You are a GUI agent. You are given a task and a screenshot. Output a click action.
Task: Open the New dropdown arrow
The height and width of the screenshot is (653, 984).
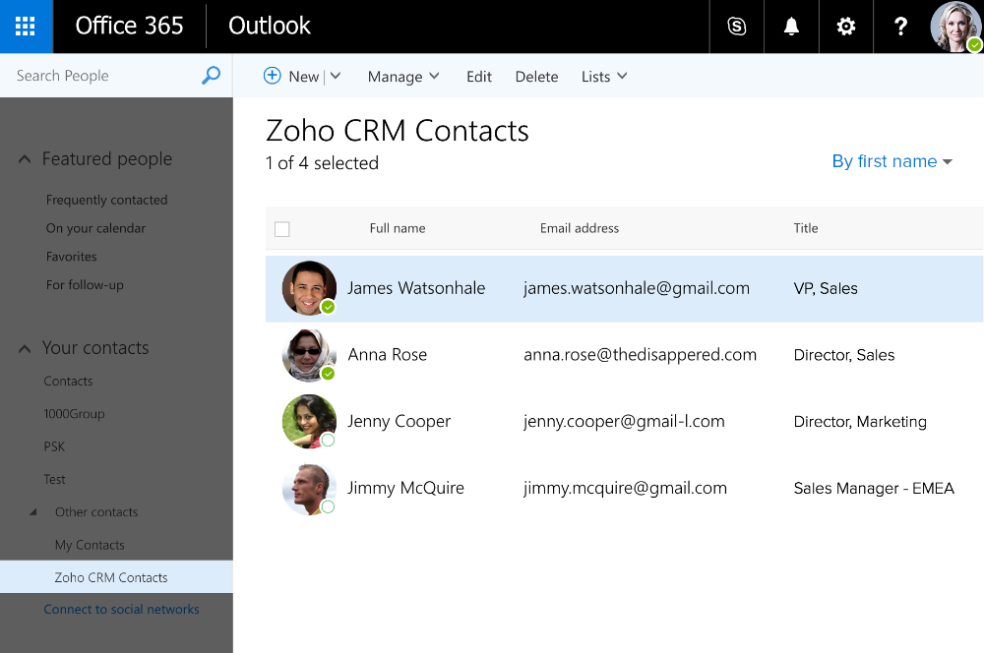coord(336,76)
